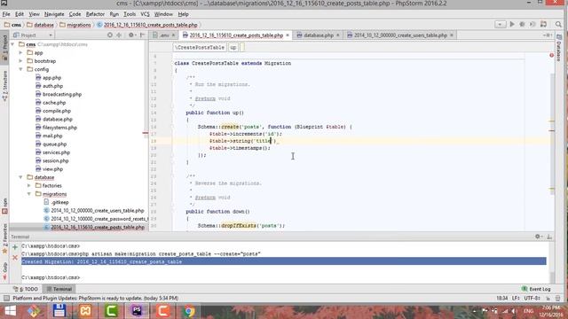Viewport: 568px width, 319px height.
Task: Click the scroll from source icon
Action: pos(110,35)
